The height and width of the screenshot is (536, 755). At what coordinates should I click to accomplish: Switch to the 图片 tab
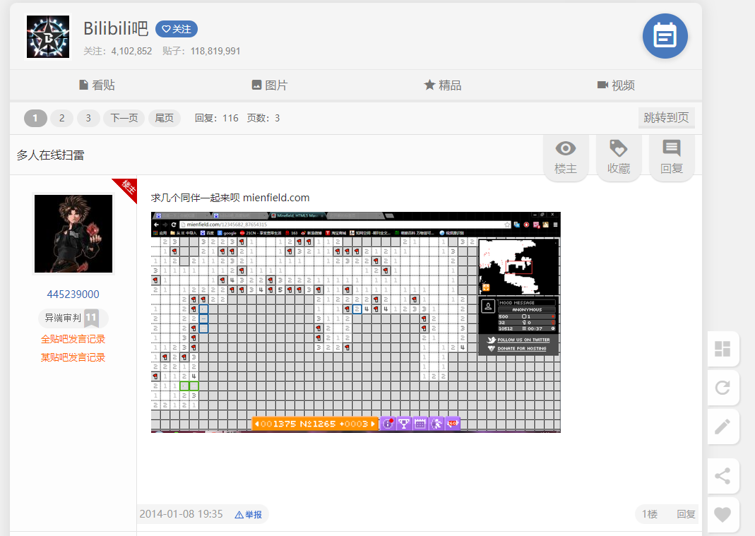pyautogui.click(x=270, y=85)
